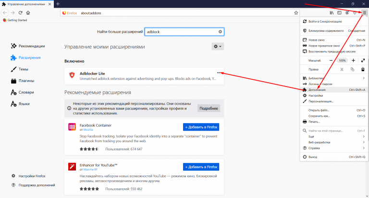This screenshot has width=369, height=198.
Task: Choose Печать menu item
Action: (334, 122)
